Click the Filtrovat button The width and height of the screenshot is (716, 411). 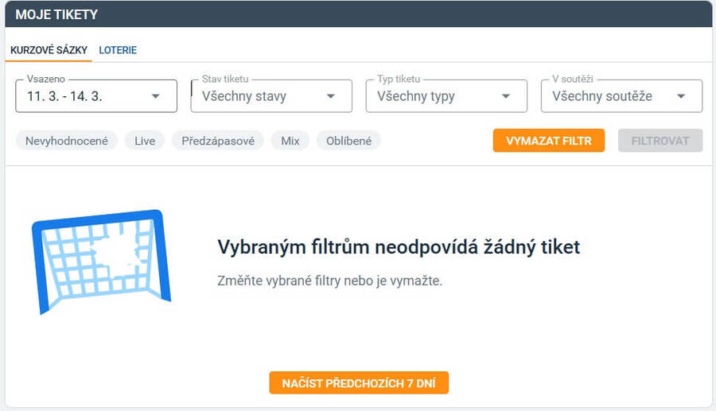pos(660,141)
